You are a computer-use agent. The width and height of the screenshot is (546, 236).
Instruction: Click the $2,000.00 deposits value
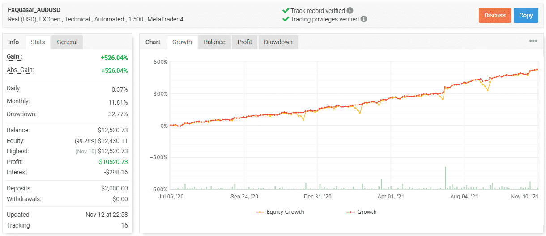[115, 189]
